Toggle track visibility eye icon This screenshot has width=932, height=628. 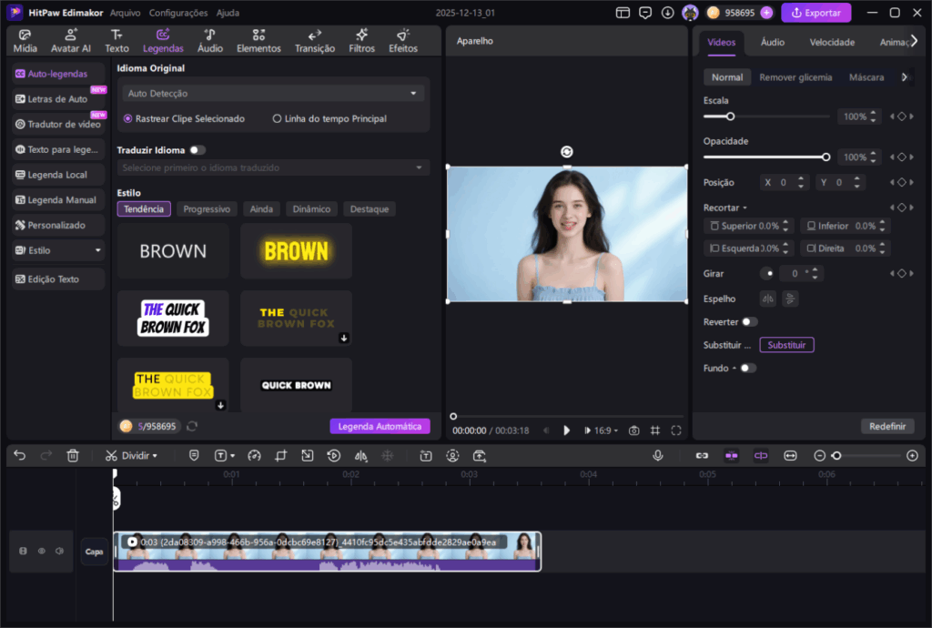41,551
